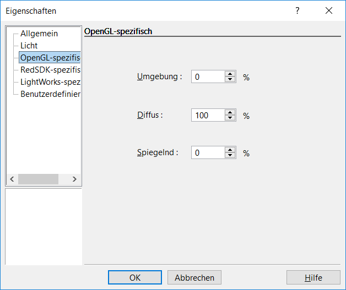The image size is (346, 290).
Task: Select Benutzerdefiniert tree item
Action: coord(50,94)
